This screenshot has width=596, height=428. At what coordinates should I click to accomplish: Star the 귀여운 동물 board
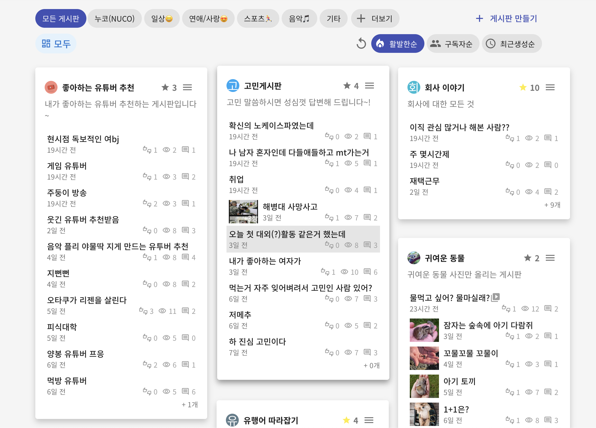pos(527,258)
